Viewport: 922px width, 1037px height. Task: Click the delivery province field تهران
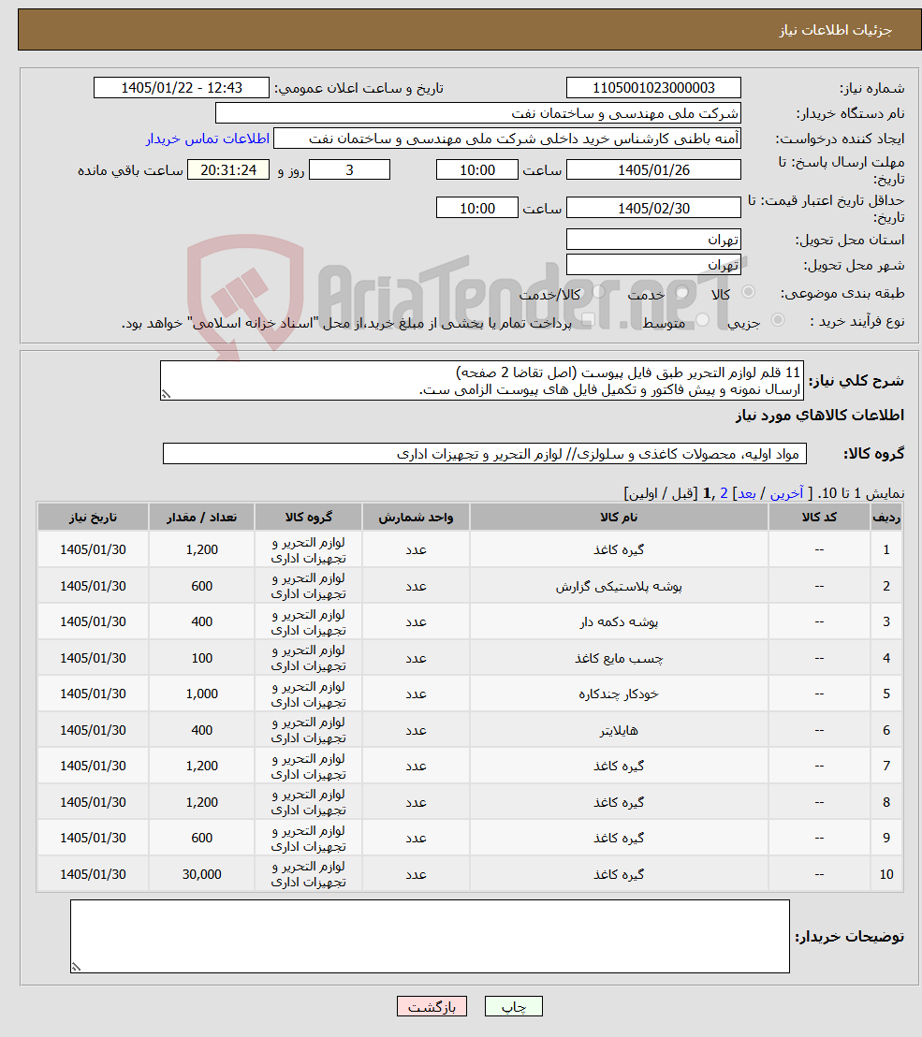tap(653, 240)
